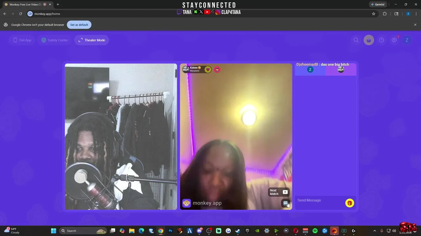The height and width of the screenshot is (236, 421).
Task: Click the partner avatar in the chat header
Action: coord(341,69)
